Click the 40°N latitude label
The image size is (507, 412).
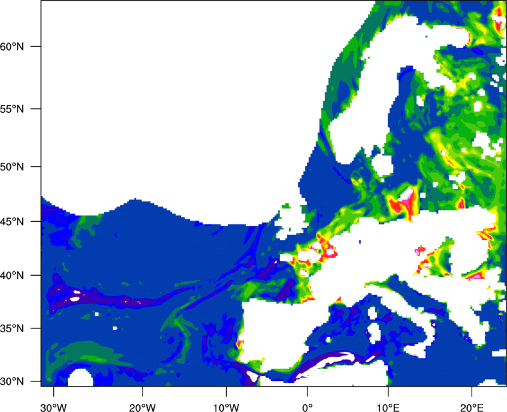pos(12,276)
